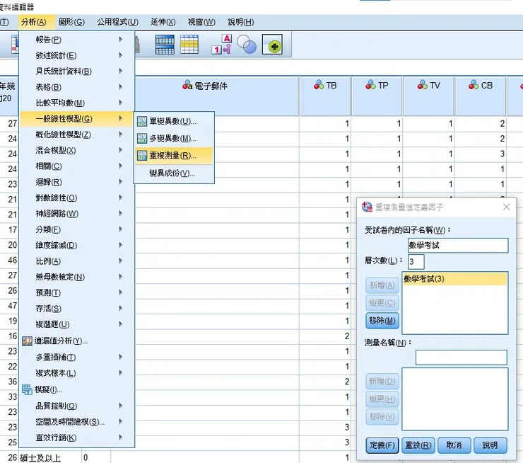The width and height of the screenshot is (523, 463).
Task: Select 品質控制(Q) menu item
Action: click(77, 406)
